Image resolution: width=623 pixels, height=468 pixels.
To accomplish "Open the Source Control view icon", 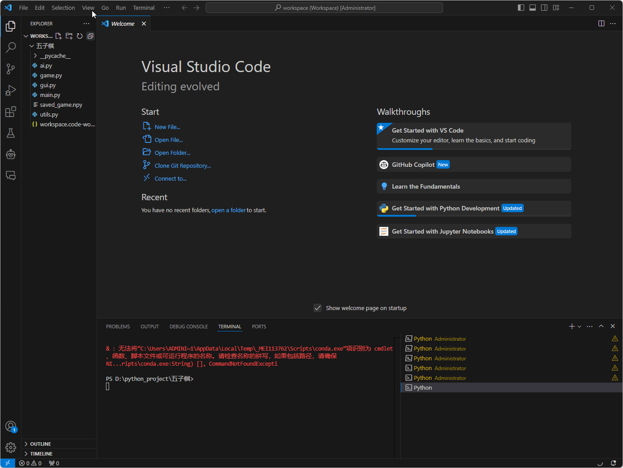I will [x=11, y=69].
